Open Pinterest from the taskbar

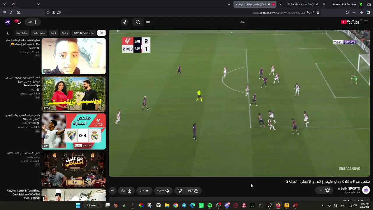(244, 205)
